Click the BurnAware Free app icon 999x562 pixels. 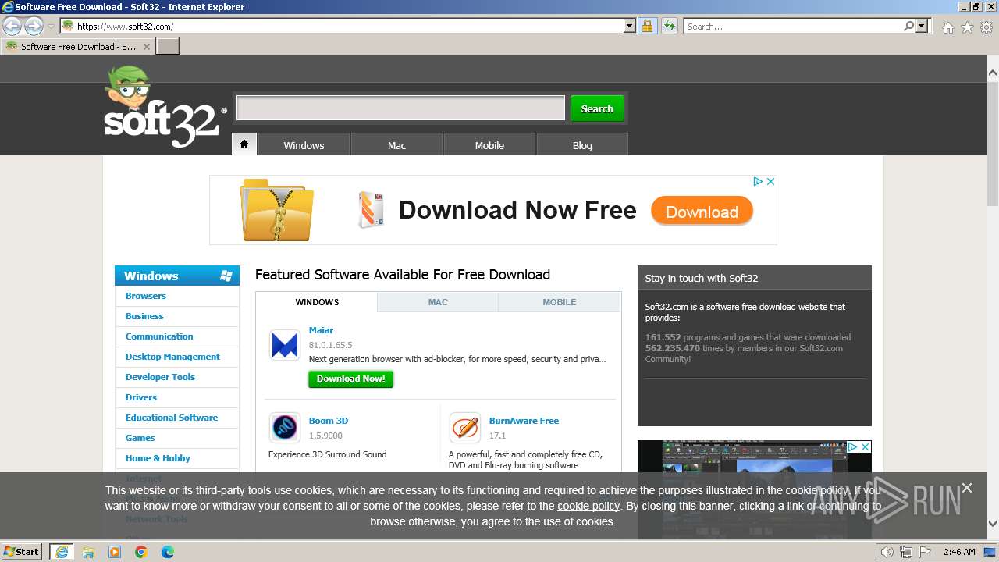click(465, 428)
